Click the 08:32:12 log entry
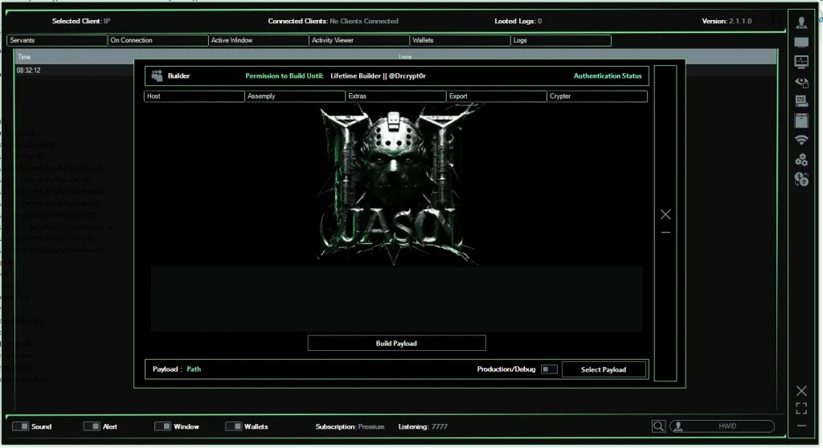Image resolution: width=823 pixels, height=448 pixels. pyautogui.click(x=28, y=71)
